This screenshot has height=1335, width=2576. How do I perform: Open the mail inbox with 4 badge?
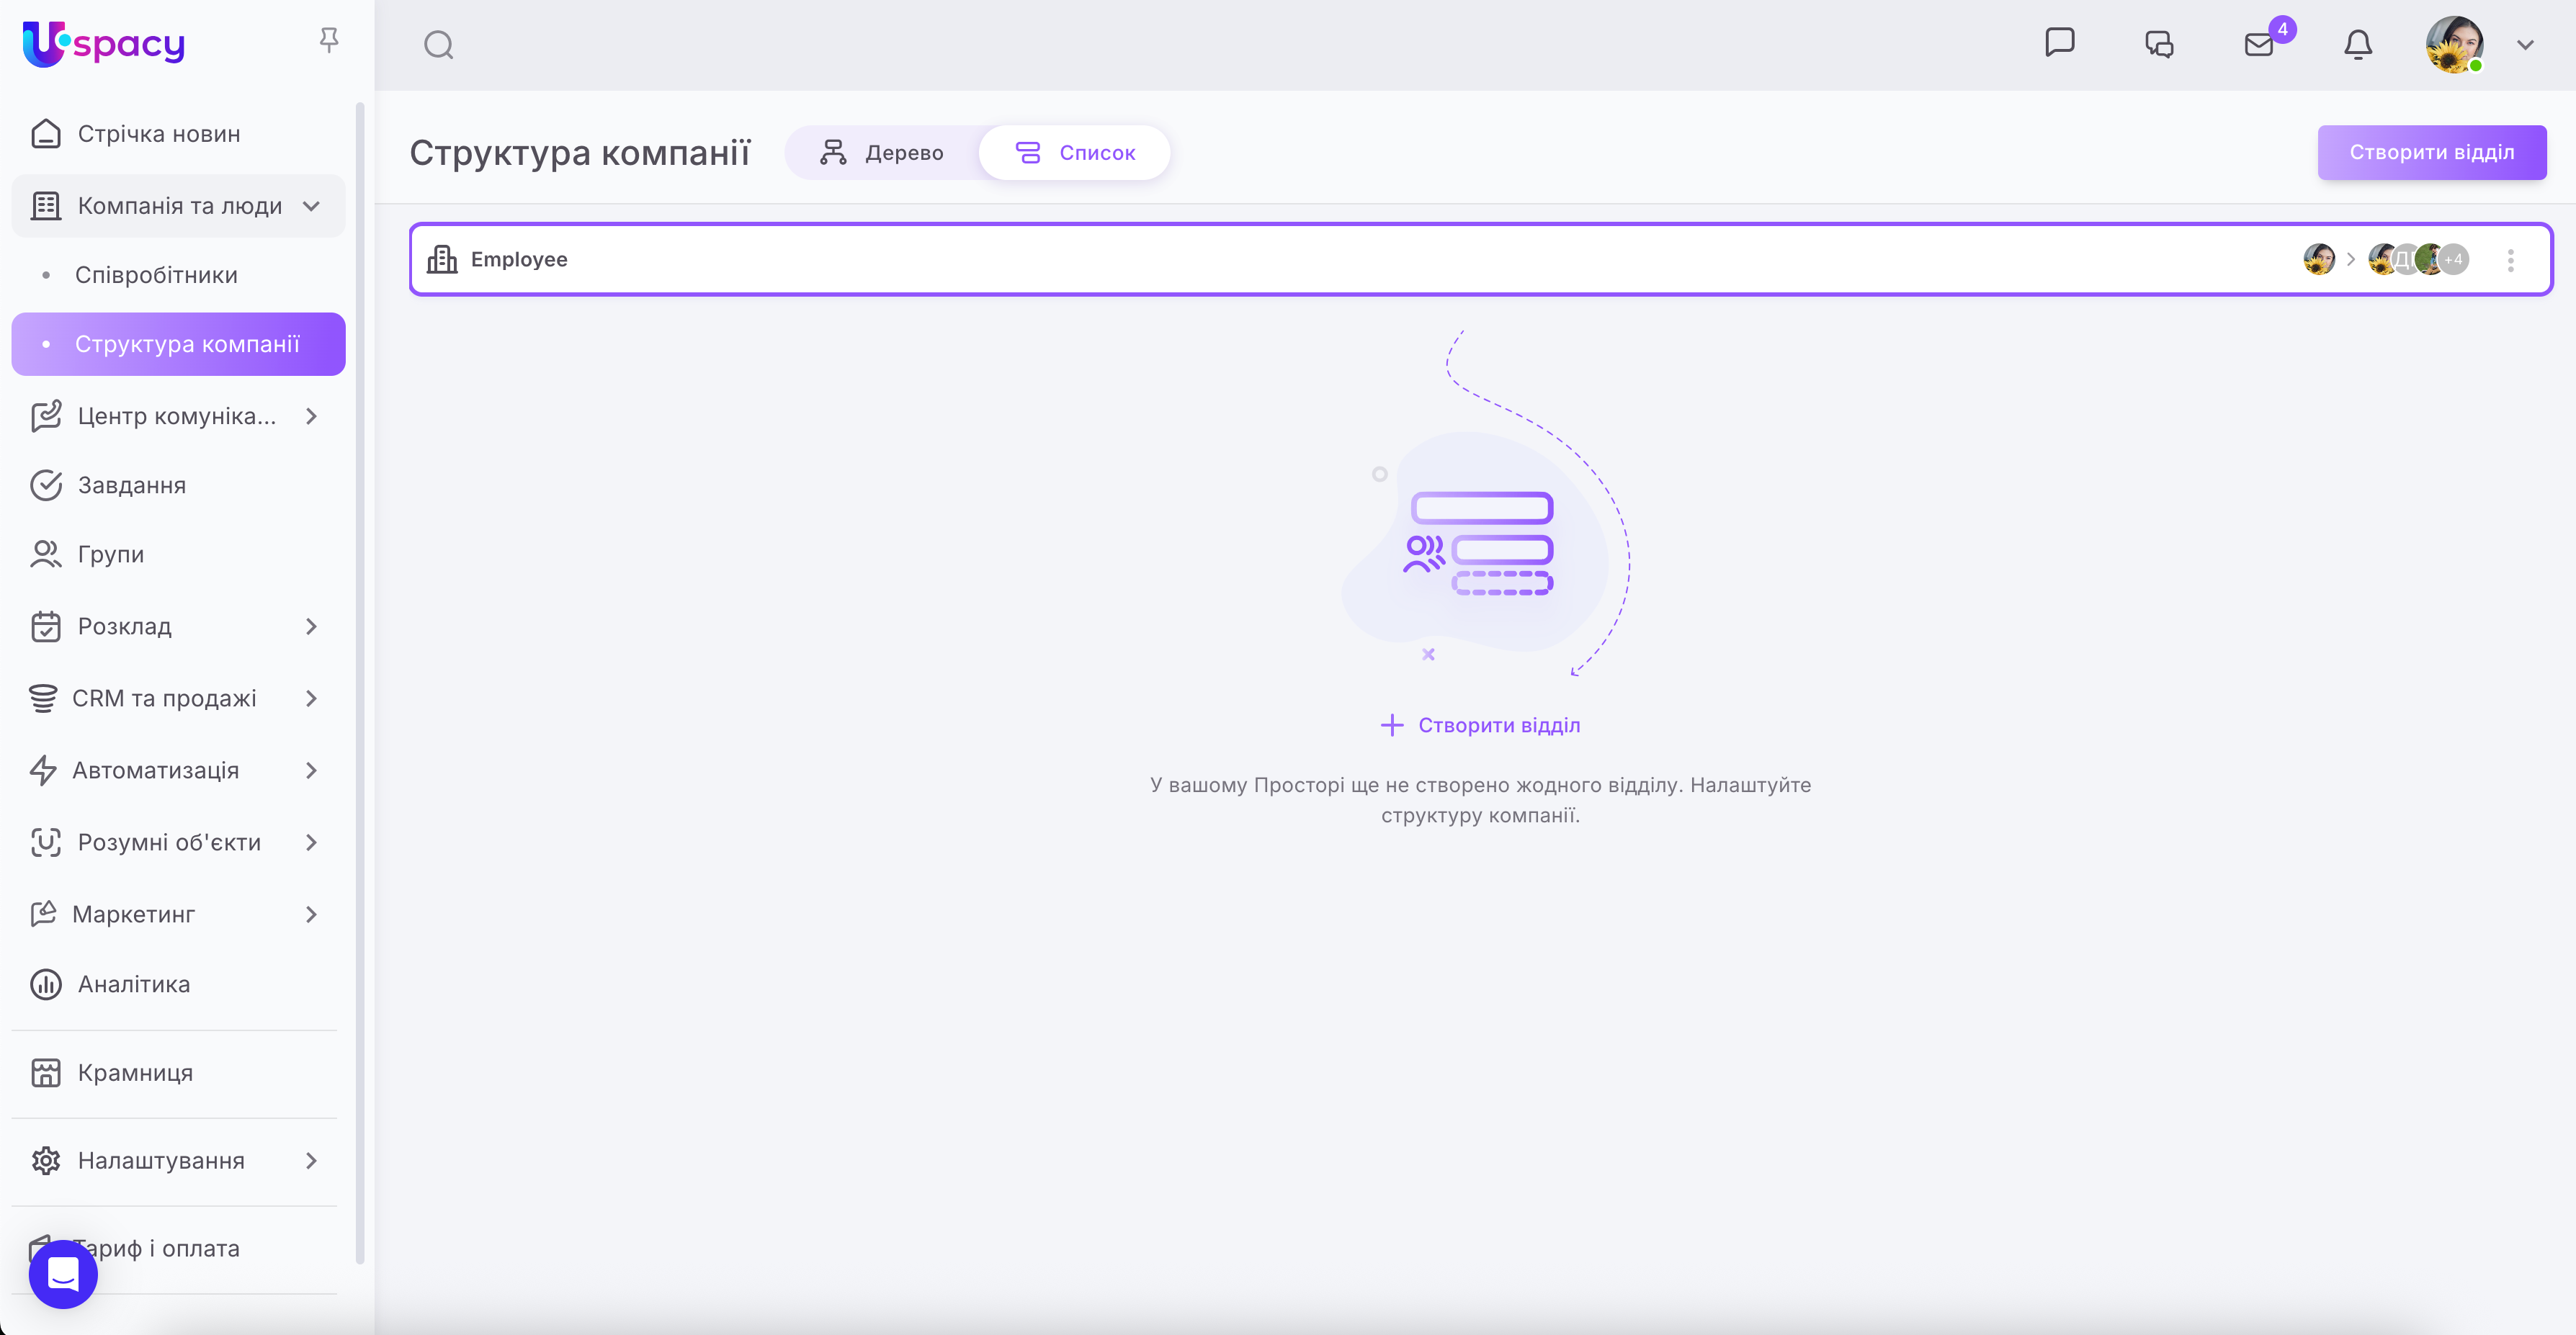click(2259, 44)
